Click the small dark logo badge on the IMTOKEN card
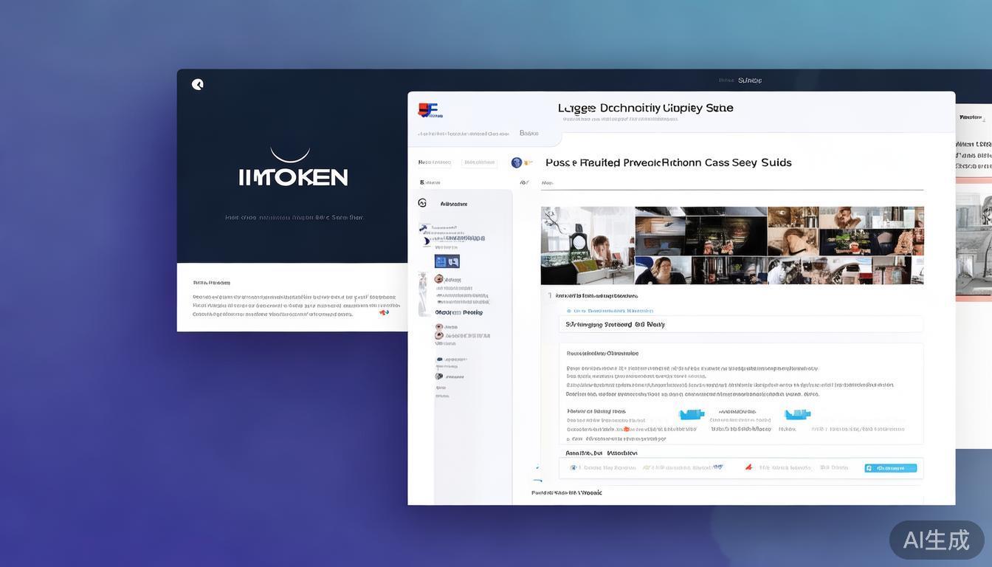Screen dimensions: 992x567 pyautogui.click(x=196, y=83)
